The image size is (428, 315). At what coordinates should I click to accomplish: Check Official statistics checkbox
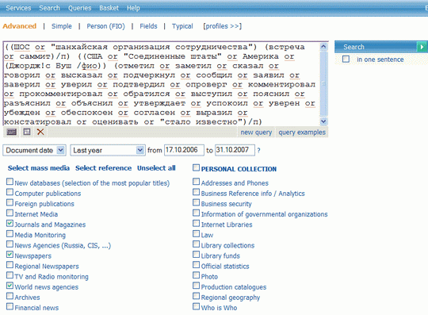(196, 265)
